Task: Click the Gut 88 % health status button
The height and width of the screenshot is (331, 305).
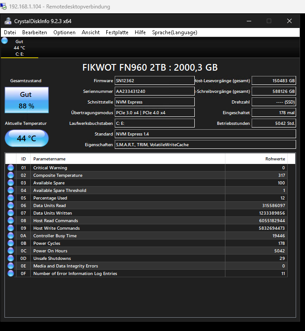Action: 27,100
